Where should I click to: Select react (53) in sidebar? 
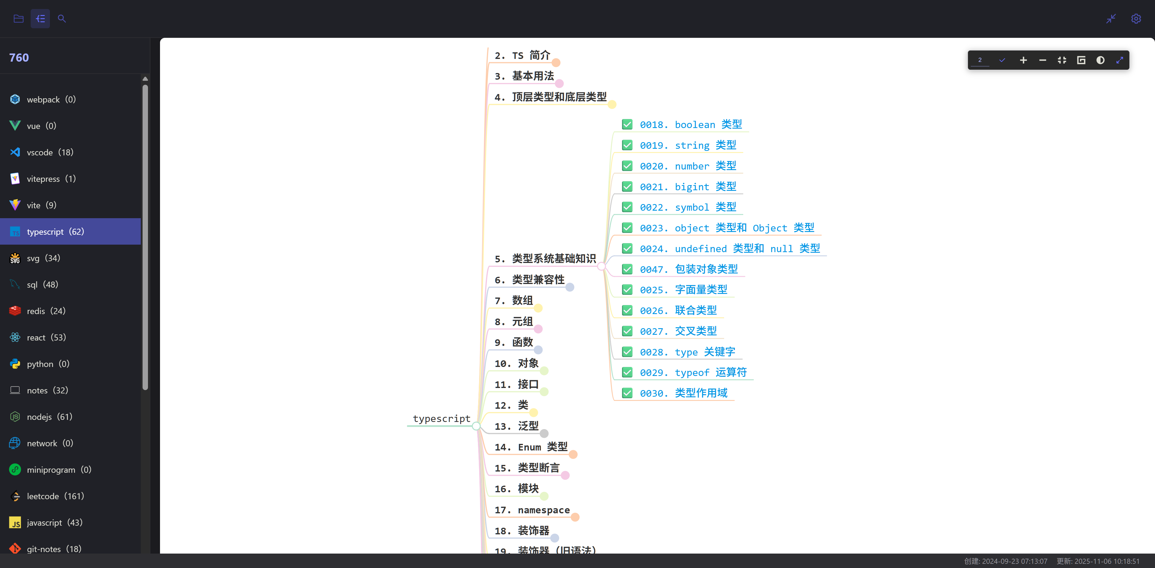46,337
